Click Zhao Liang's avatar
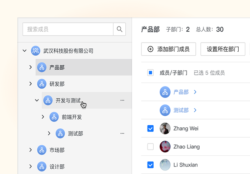The height and width of the screenshot is (174, 250). 165,147
